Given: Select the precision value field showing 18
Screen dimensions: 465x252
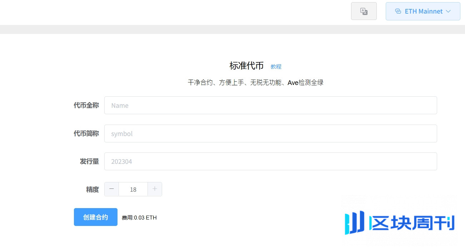Looking at the screenshot, I should pos(133,189).
